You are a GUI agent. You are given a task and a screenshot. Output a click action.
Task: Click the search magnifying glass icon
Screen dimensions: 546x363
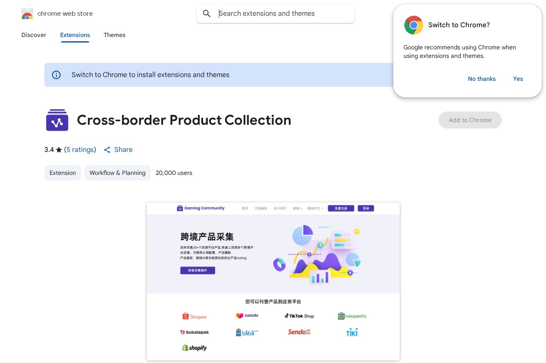207,13
